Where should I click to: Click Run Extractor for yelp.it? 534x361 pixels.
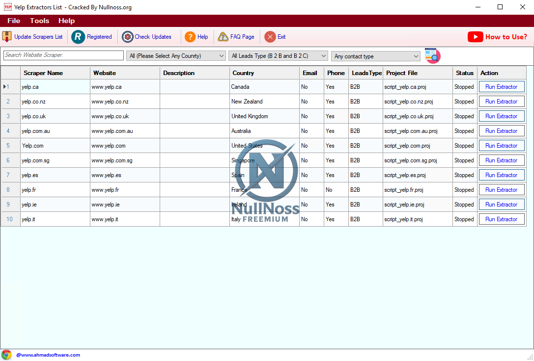[x=501, y=219]
